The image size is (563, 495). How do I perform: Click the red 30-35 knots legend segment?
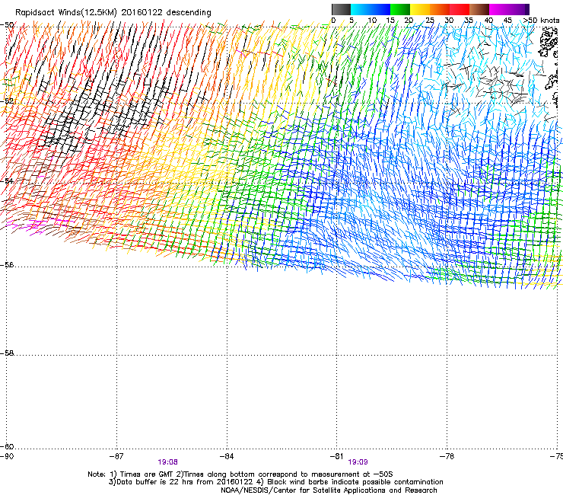pyautogui.click(x=460, y=9)
